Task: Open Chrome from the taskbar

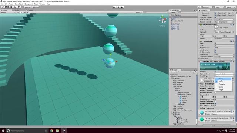Action: pos(51,130)
